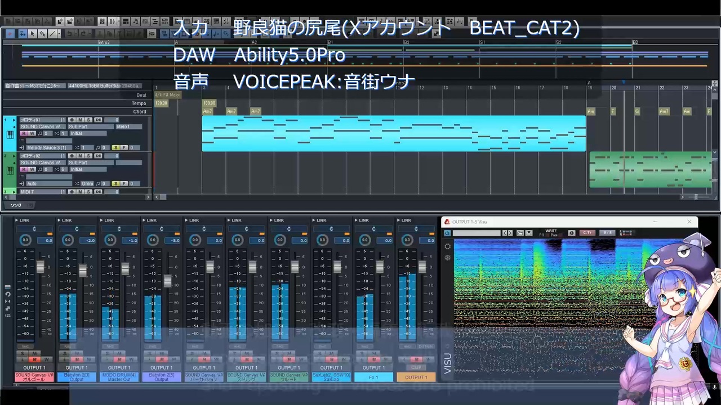Open the Visu plugin gear settings
Screen dimensions: 721x405
(x=572, y=233)
